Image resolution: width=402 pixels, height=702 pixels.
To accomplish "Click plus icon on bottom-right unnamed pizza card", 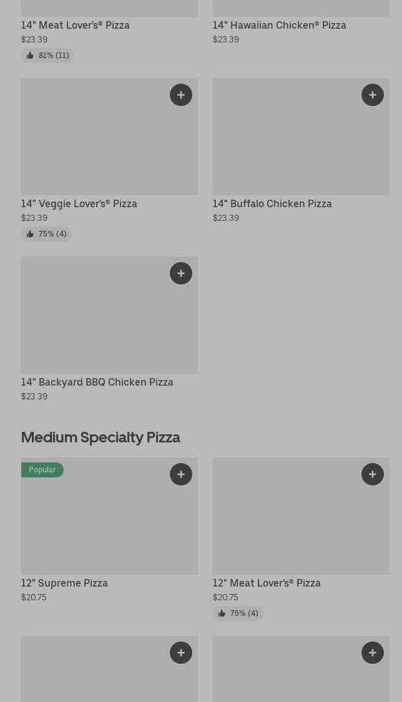I will (x=373, y=653).
